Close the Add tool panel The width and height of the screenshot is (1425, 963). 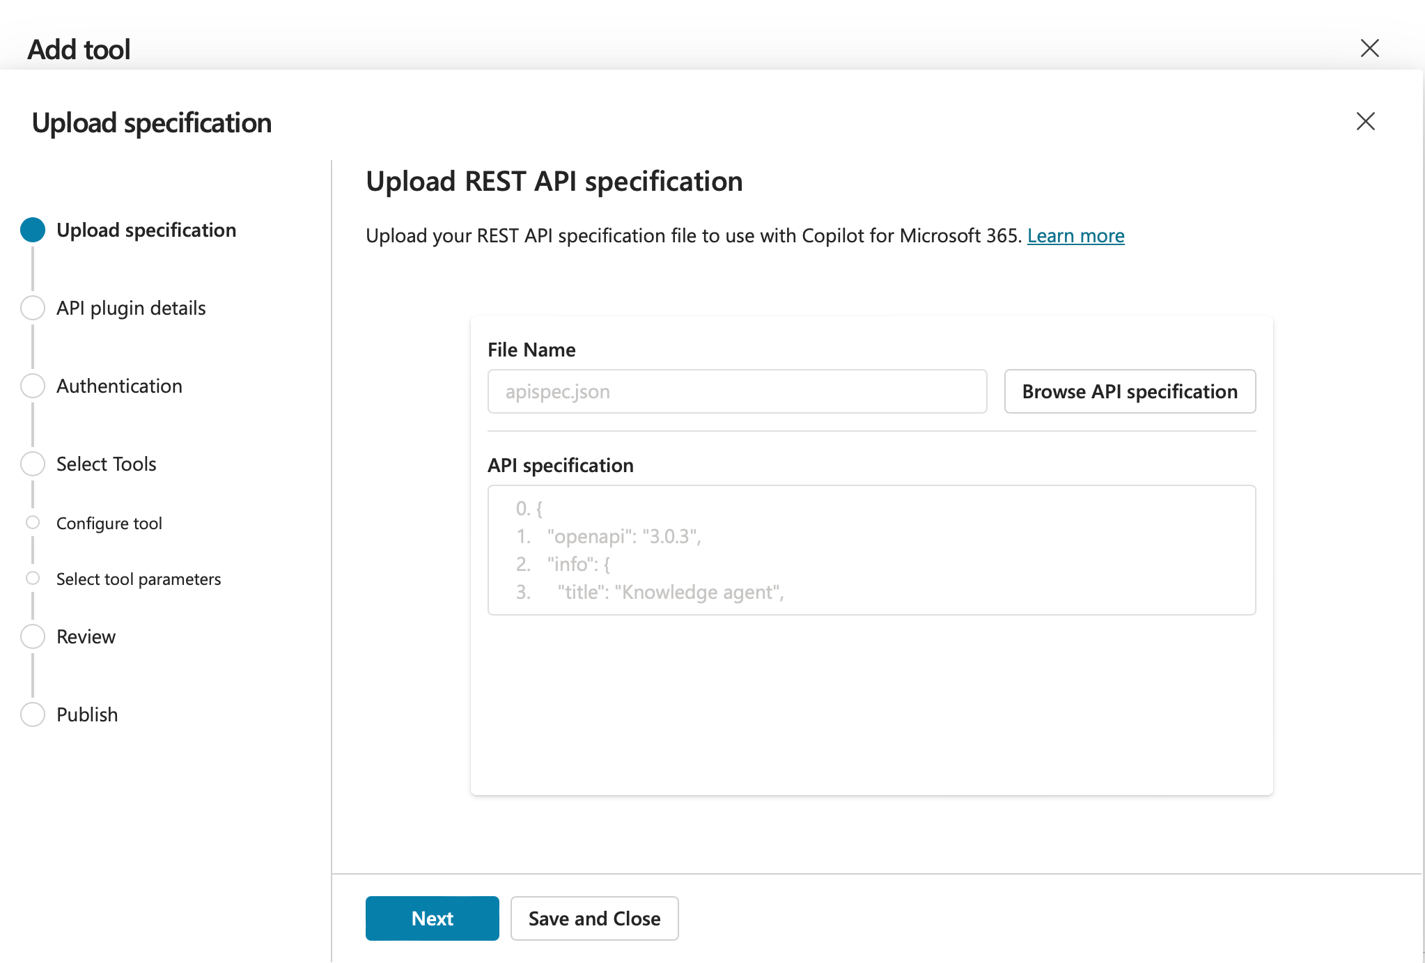1370,48
